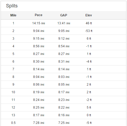Click the mile 7 split row
Image resolution: width=127 pixels, height=126 pixels.
(x=64, y=69)
